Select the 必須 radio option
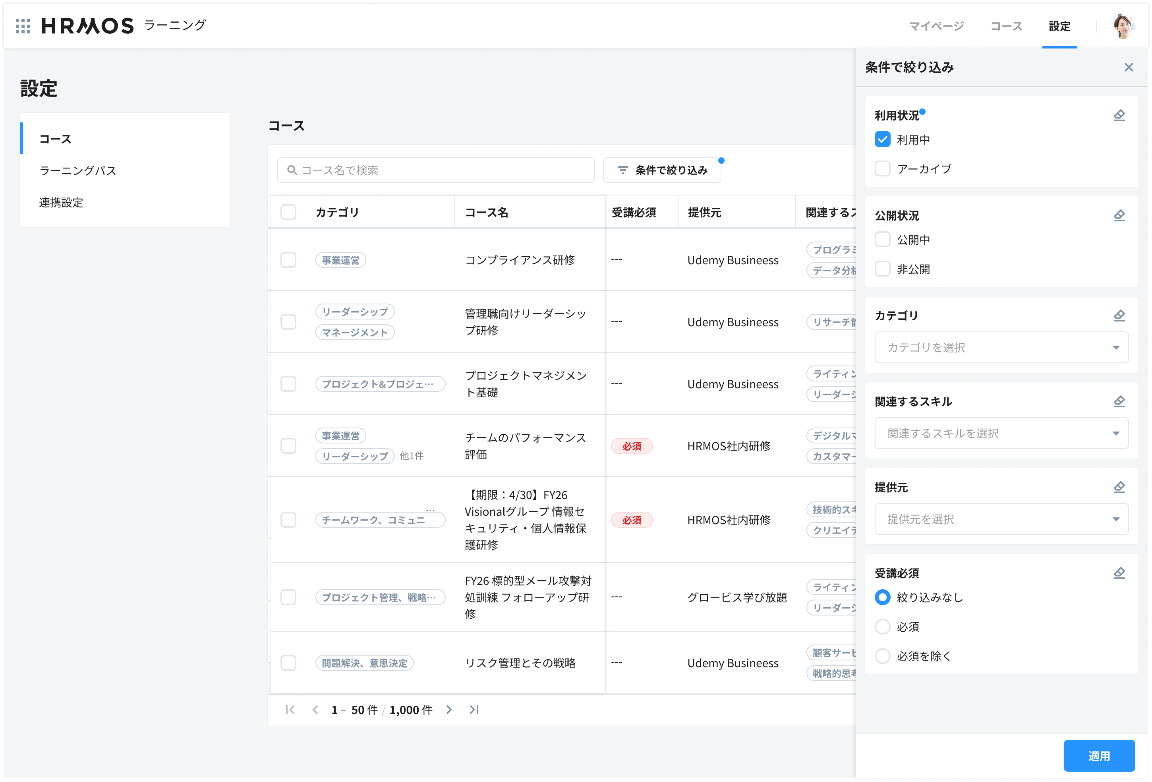This screenshot has width=1152, height=782. 882,627
